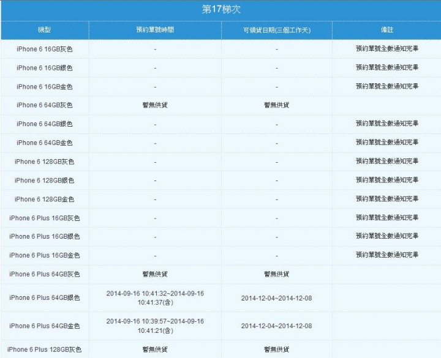This screenshot has width=441, height=358.
Task: Click the iPhone 6 128GB灰色 row label
Action: click(45, 162)
